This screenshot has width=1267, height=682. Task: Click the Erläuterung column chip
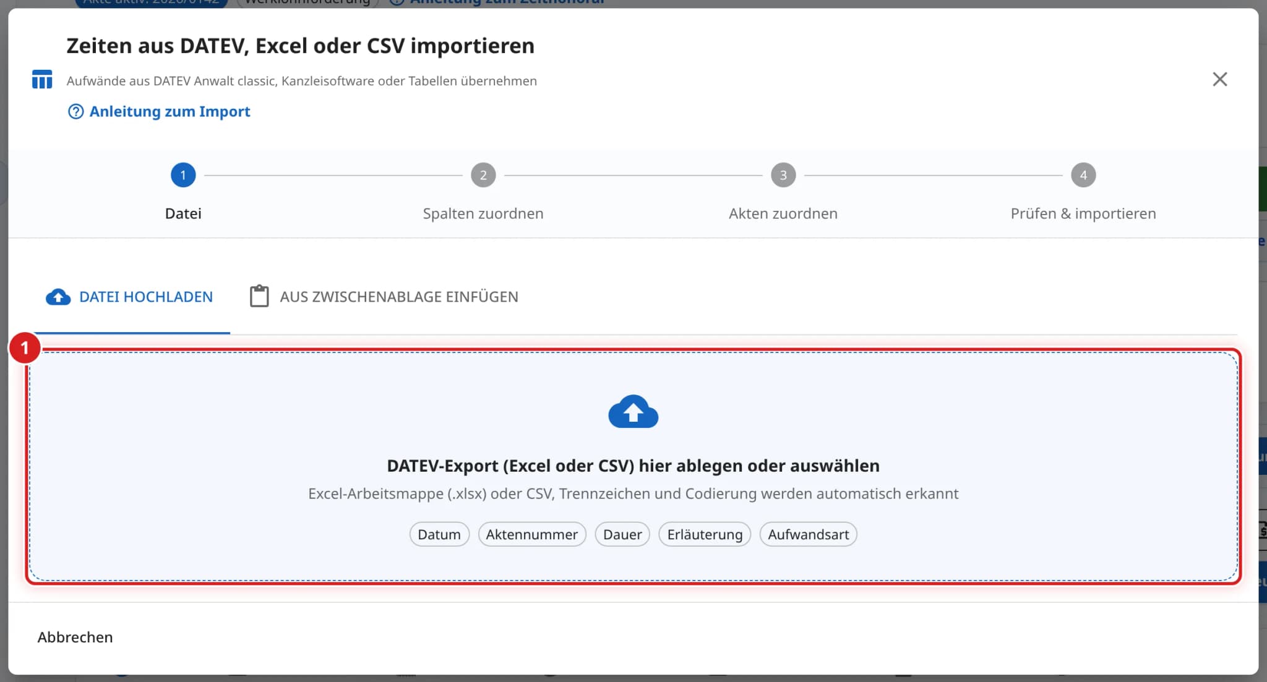pyautogui.click(x=705, y=534)
